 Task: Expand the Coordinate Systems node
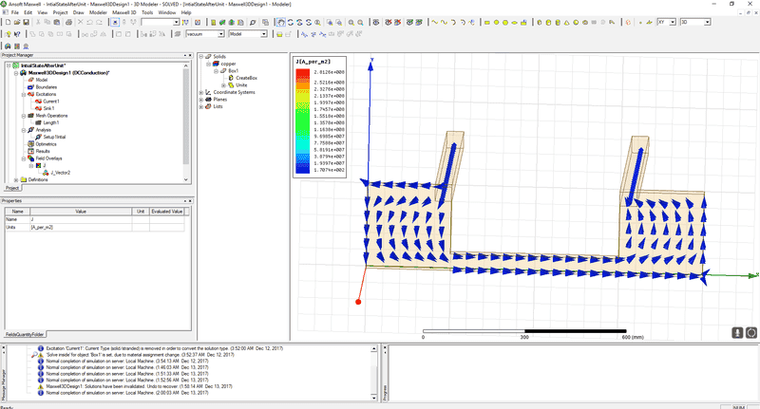[200, 92]
